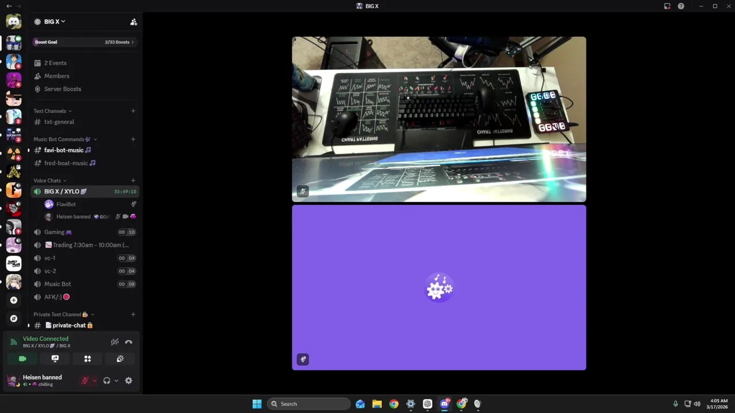The image size is (735, 413).
Task: Collapse the Music Bot Commands category
Action: click(x=65, y=139)
